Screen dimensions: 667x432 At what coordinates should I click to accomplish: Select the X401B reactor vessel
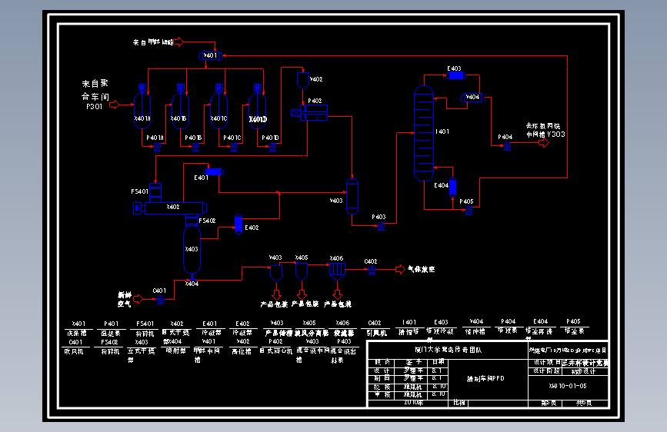point(180,111)
